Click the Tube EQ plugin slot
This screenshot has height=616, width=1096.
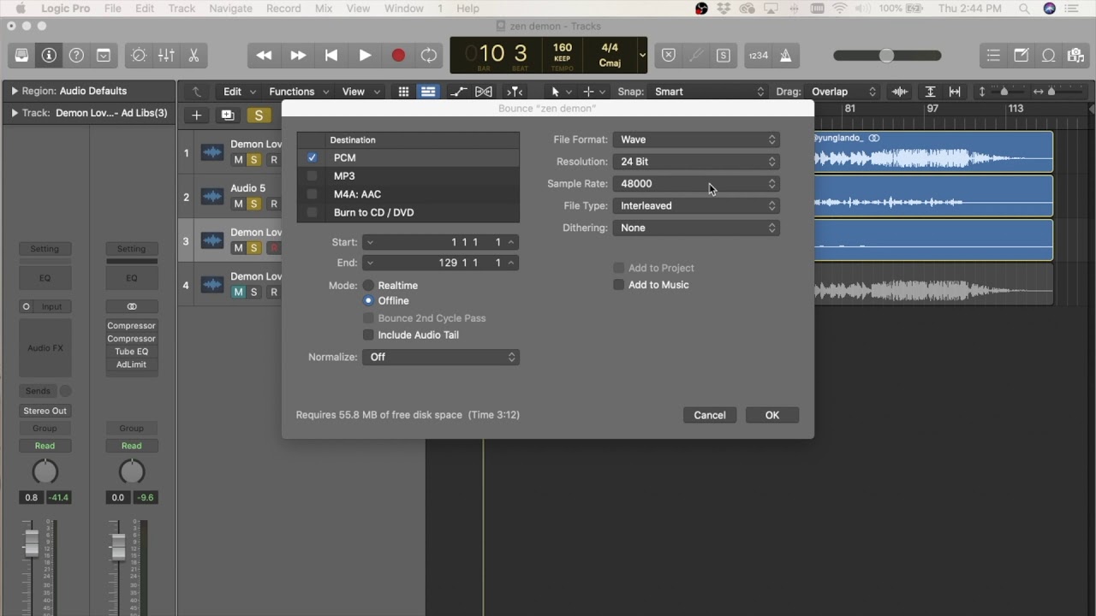pos(131,352)
